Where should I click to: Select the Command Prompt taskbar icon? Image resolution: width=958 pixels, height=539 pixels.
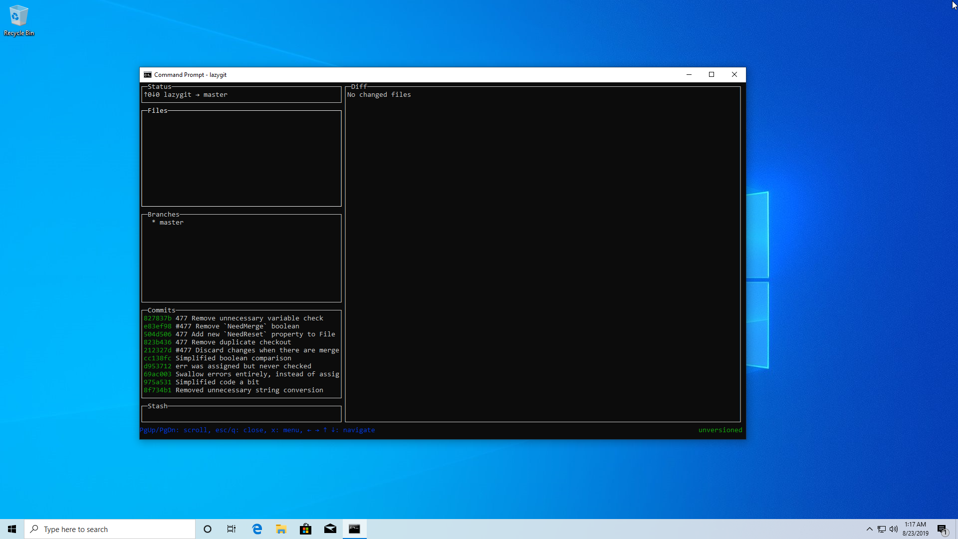pyautogui.click(x=355, y=529)
